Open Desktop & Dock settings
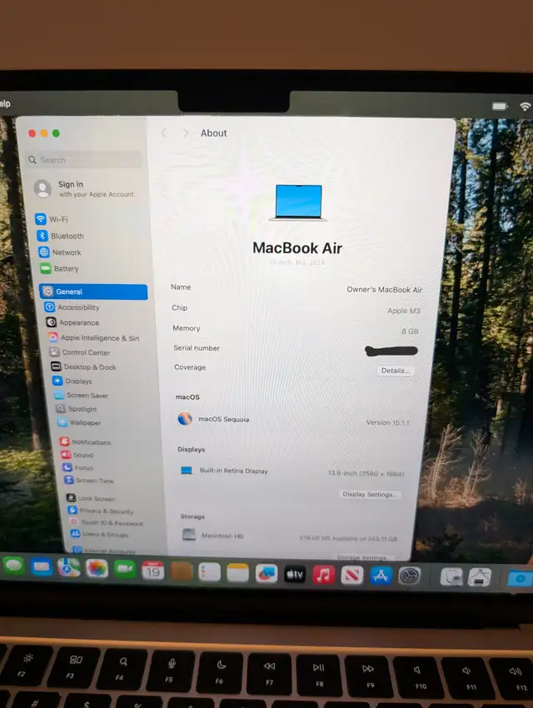The width and height of the screenshot is (533, 708). tap(83, 366)
